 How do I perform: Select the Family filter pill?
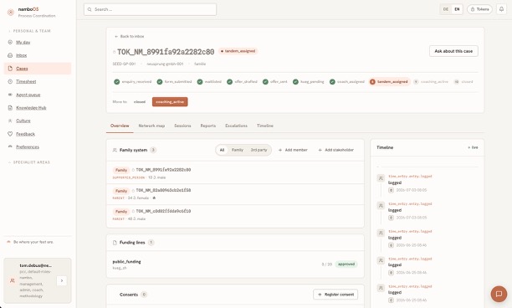pyautogui.click(x=238, y=150)
